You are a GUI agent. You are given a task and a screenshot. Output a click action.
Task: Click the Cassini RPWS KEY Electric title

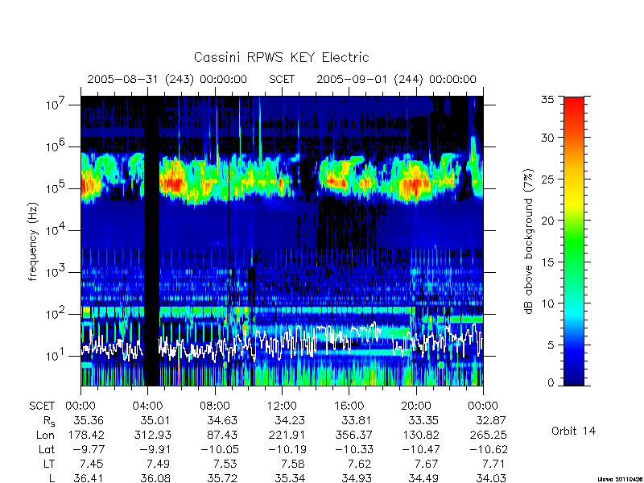281,57
